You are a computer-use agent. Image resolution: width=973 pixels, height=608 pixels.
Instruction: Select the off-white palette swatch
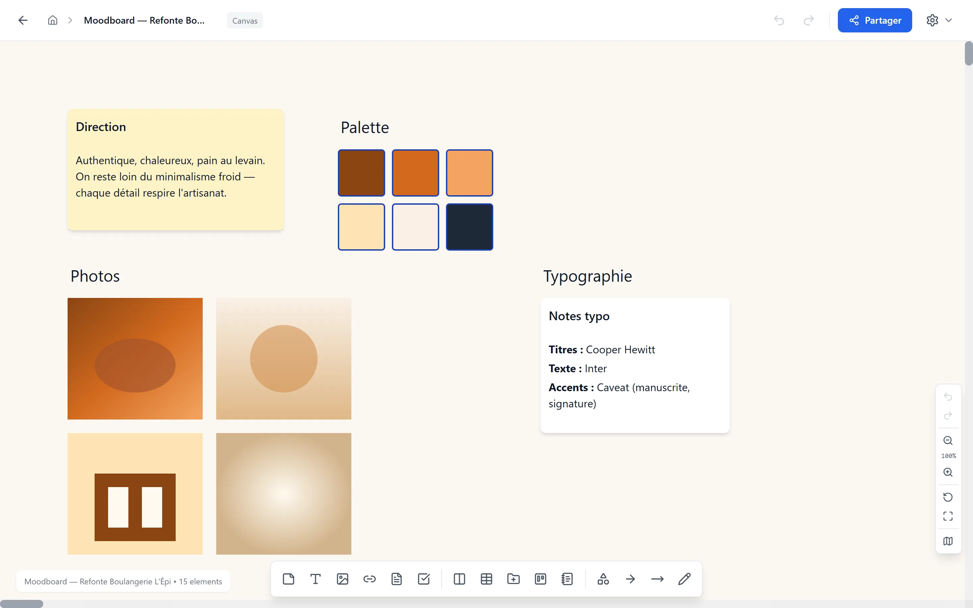pos(415,227)
